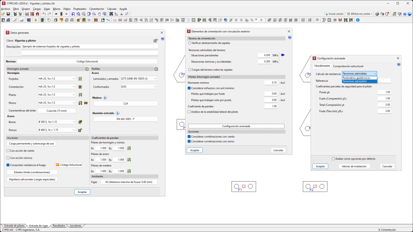Open the Pilares concrete type dropdown

click(57, 95)
